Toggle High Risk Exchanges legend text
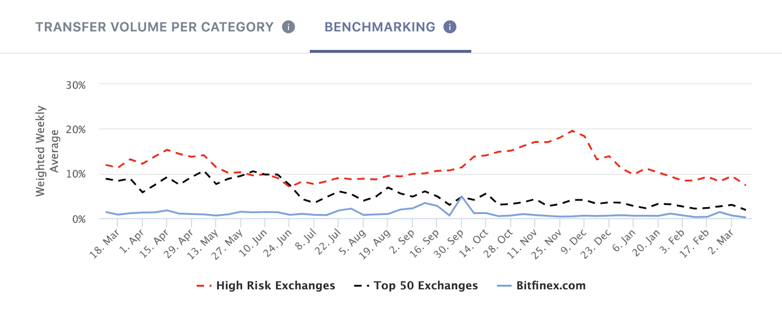 click(x=276, y=286)
